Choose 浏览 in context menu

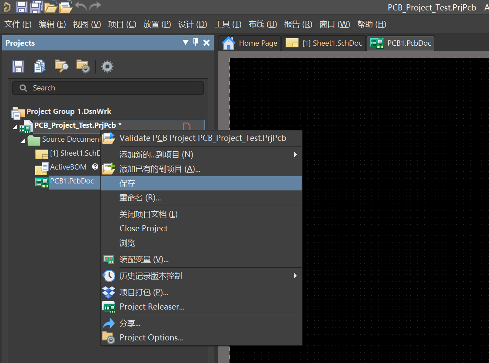click(x=201, y=243)
